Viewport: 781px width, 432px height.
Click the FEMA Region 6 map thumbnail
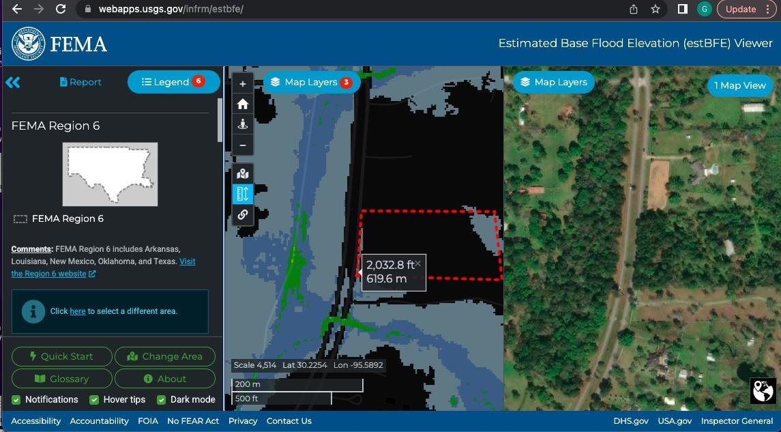pos(110,174)
